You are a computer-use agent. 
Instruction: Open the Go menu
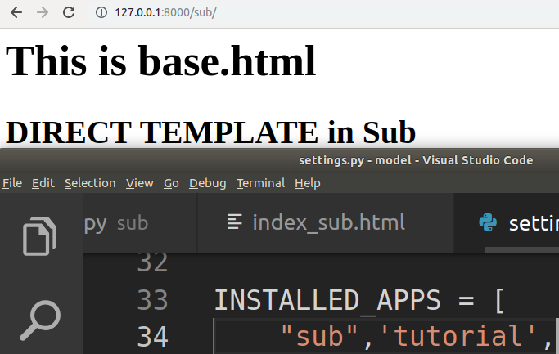click(x=171, y=183)
